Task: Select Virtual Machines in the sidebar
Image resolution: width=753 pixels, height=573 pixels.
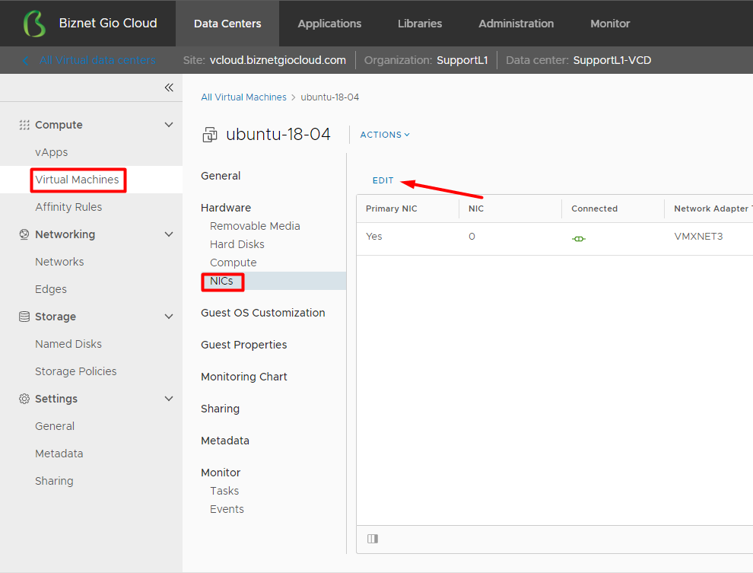Action: pyautogui.click(x=77, y=180)
